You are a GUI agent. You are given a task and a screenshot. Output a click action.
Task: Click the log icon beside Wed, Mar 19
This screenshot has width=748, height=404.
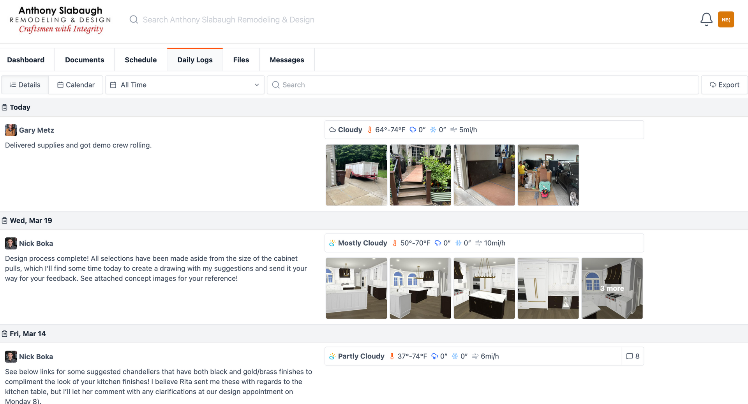click(x=5, y=221)
